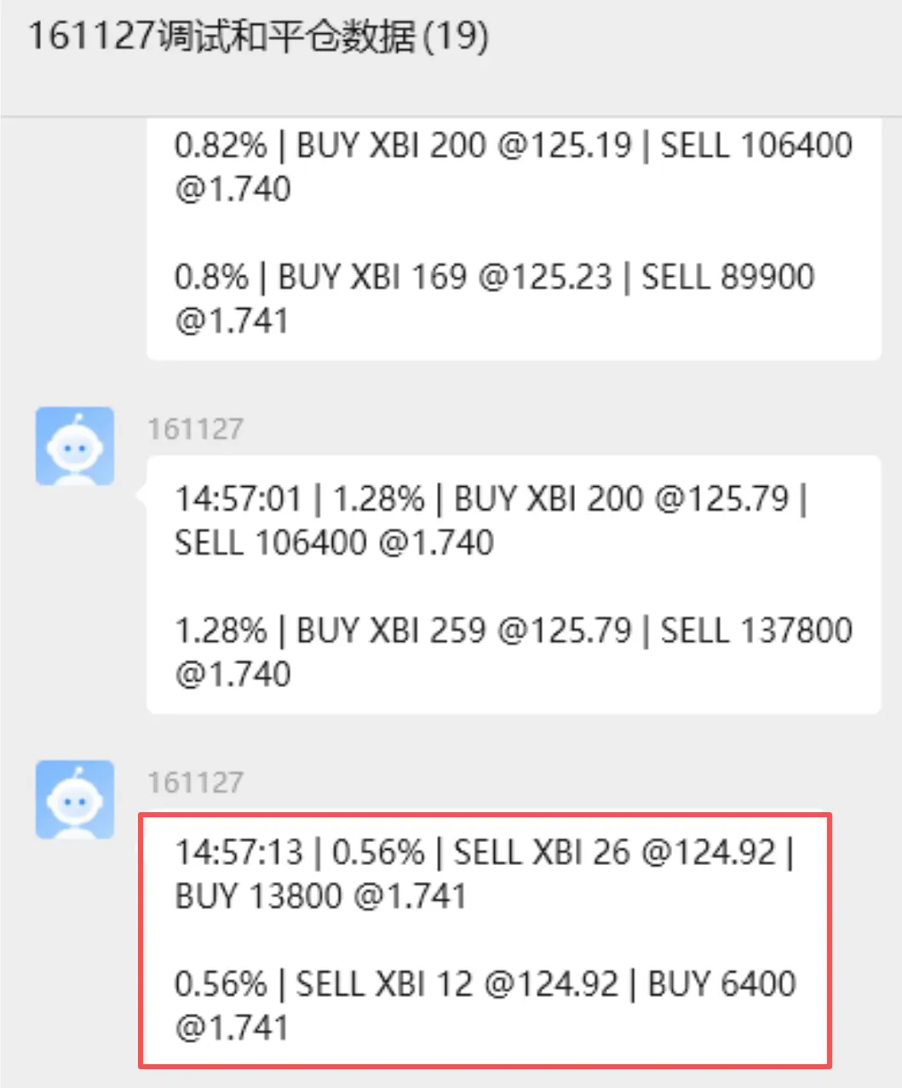This screenshot has height=1088, width=902.
Task: Click blank space between the two 1.28% entries
Action: [514, 587]
